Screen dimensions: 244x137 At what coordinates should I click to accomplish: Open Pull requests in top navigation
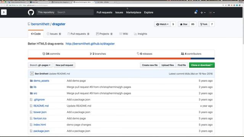(x=104, y=13)
